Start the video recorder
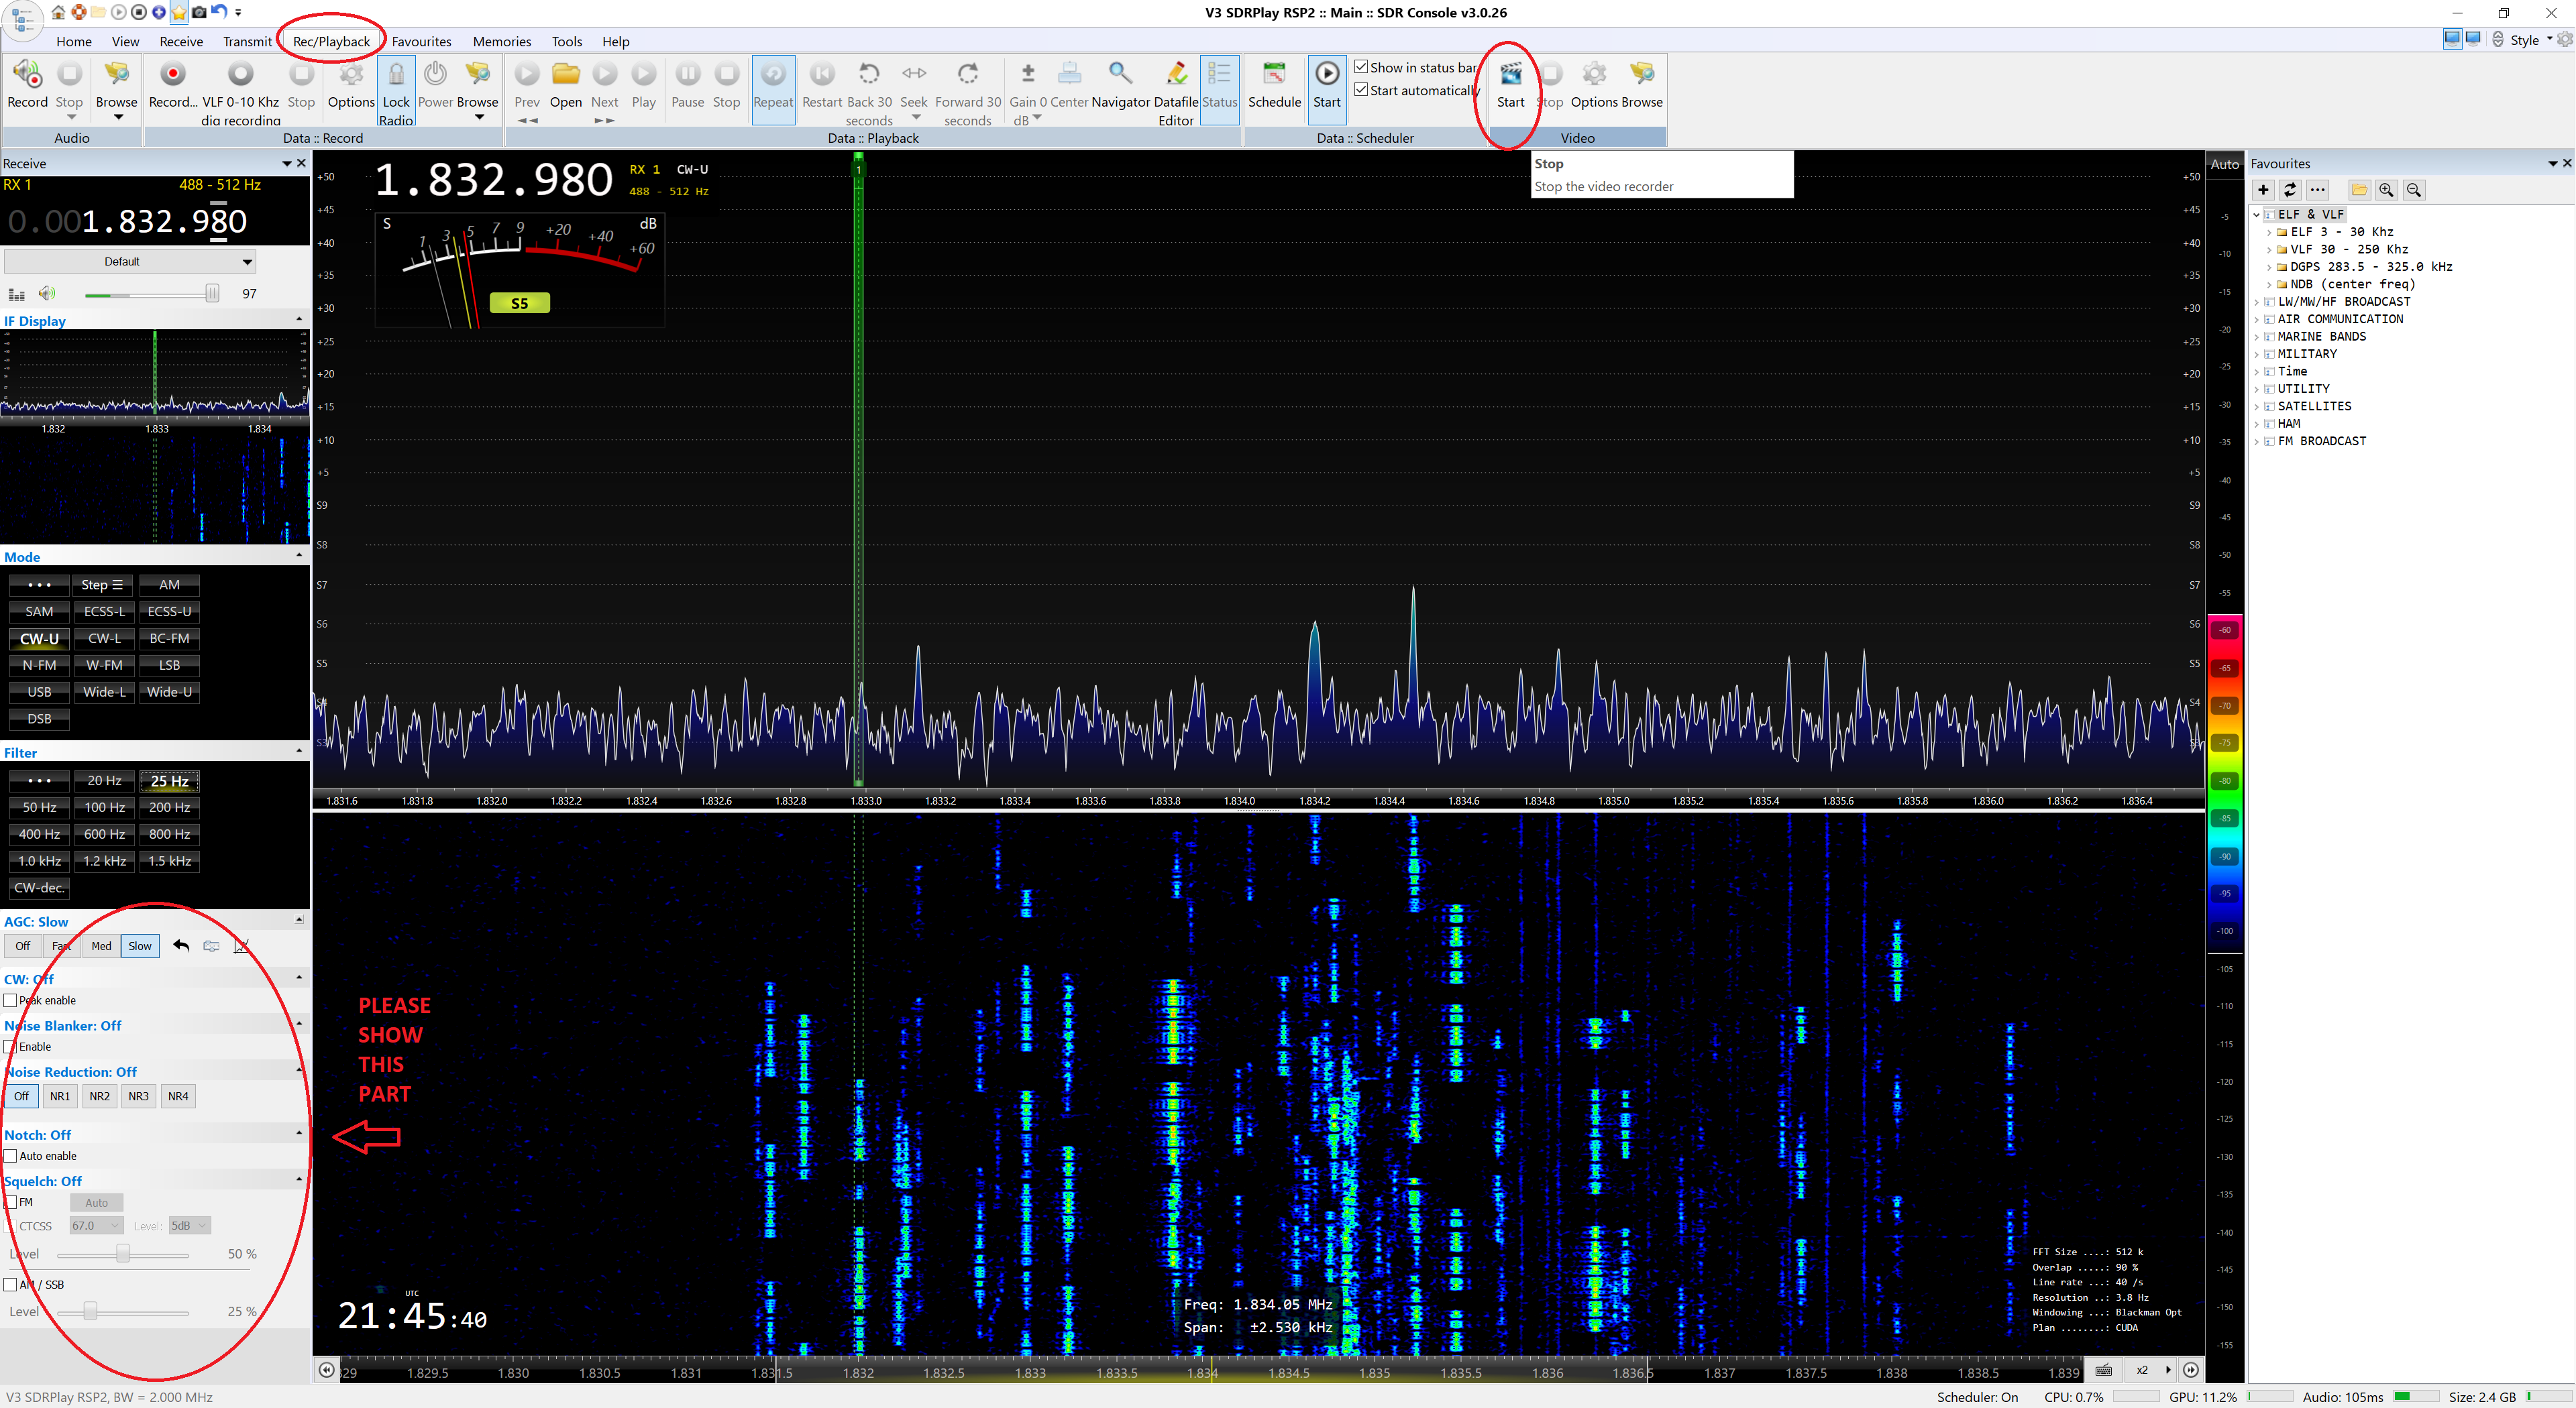Image resolution: width=2576 pixels, height=1408 pixels. tap(1510, 75)
